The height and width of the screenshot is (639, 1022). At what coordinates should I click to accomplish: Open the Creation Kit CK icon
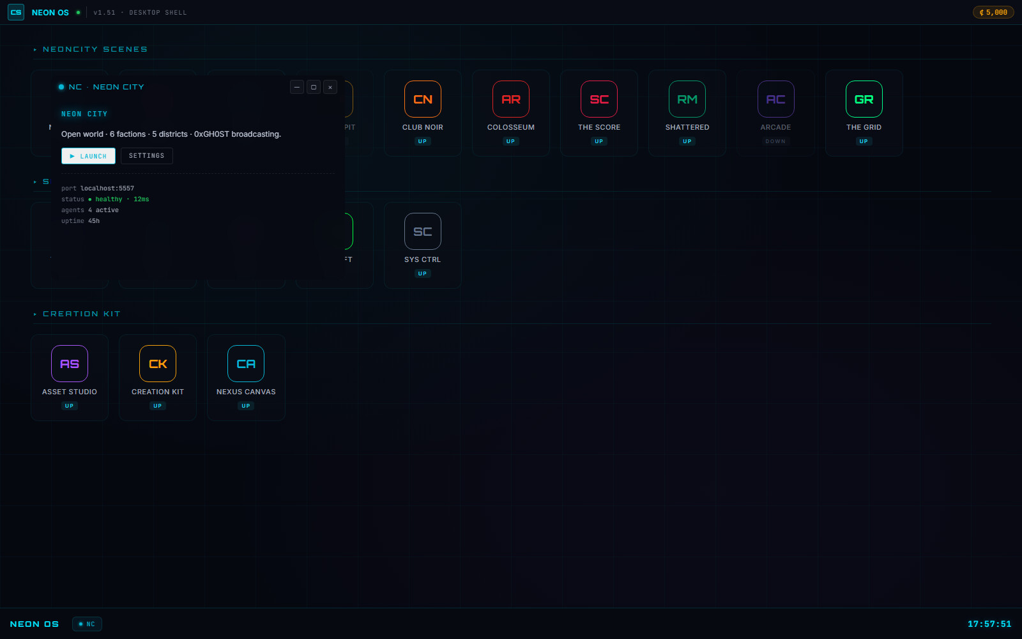tap(158, 364)
